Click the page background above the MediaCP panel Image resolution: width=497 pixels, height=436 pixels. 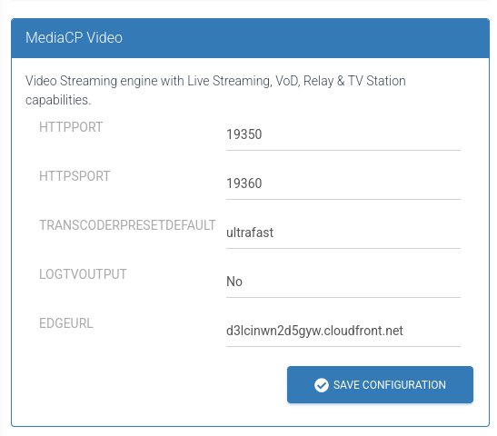pos(249,9)
